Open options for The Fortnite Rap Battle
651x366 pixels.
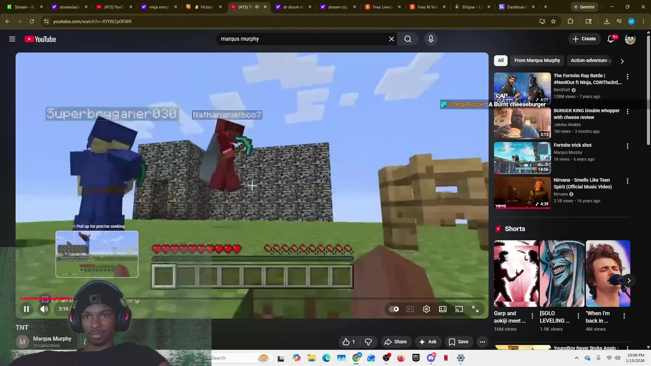(x=627, y=77)
